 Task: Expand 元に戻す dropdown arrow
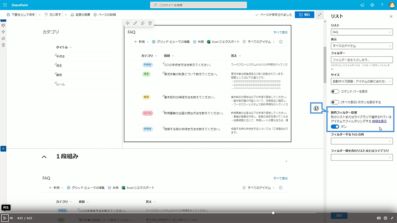coord(66,15)
